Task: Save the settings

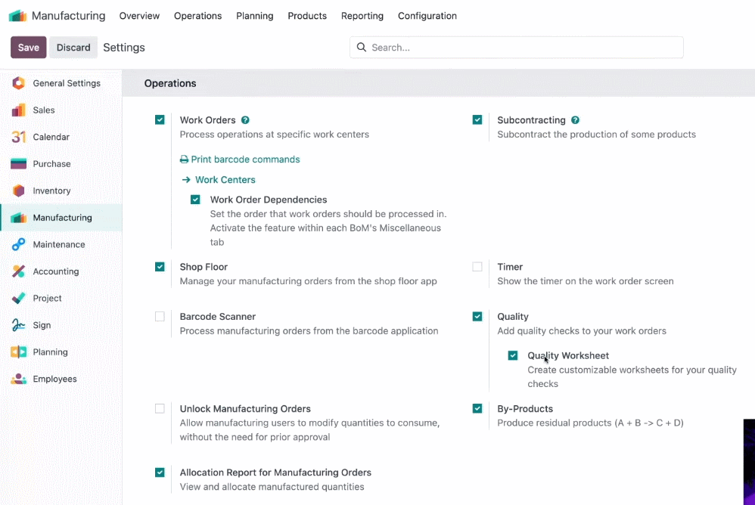Action: [x=29, y=47]
